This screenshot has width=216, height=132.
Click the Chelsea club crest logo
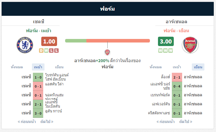coord(25,45)
